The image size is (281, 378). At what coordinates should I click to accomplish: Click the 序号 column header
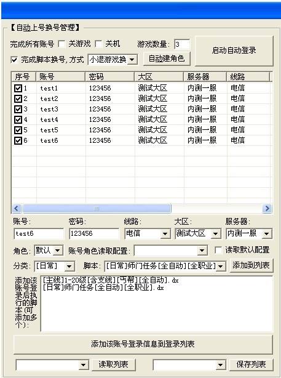[24, 77]
